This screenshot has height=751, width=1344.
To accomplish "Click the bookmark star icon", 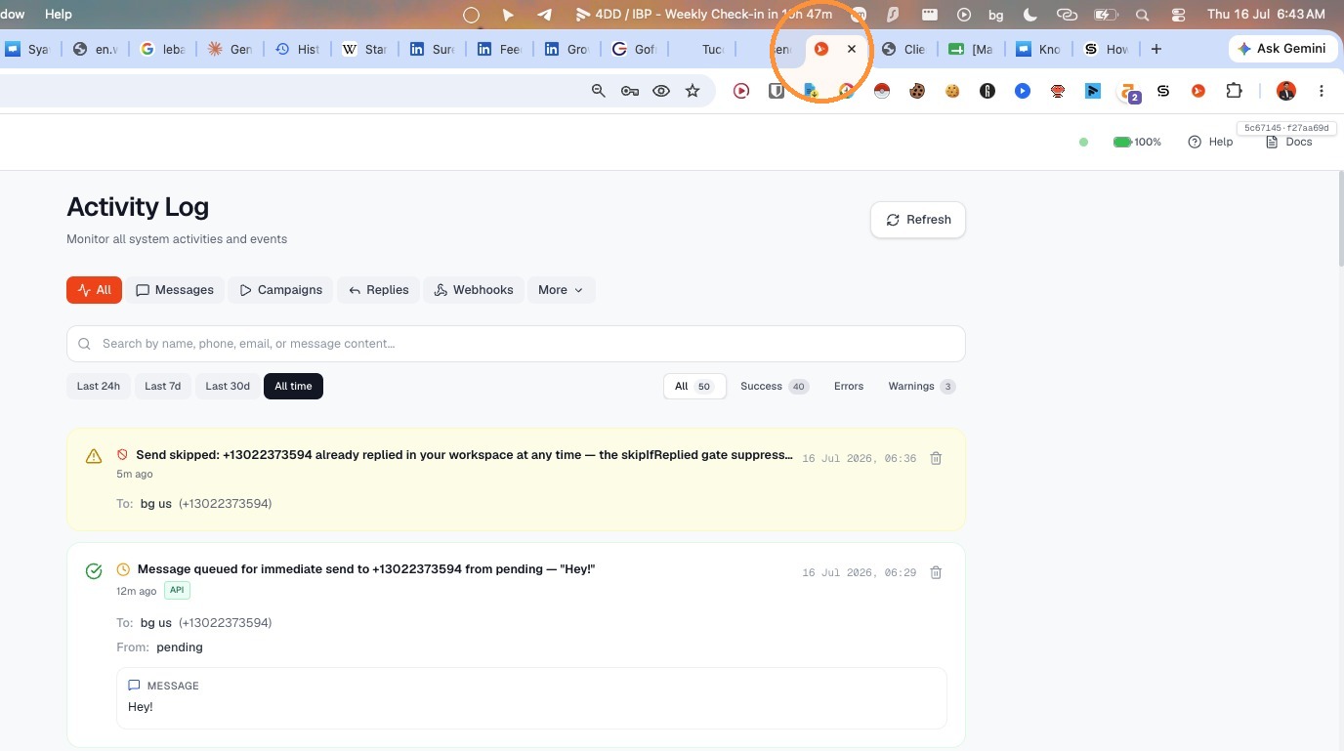I will click(x=693, y=91).
